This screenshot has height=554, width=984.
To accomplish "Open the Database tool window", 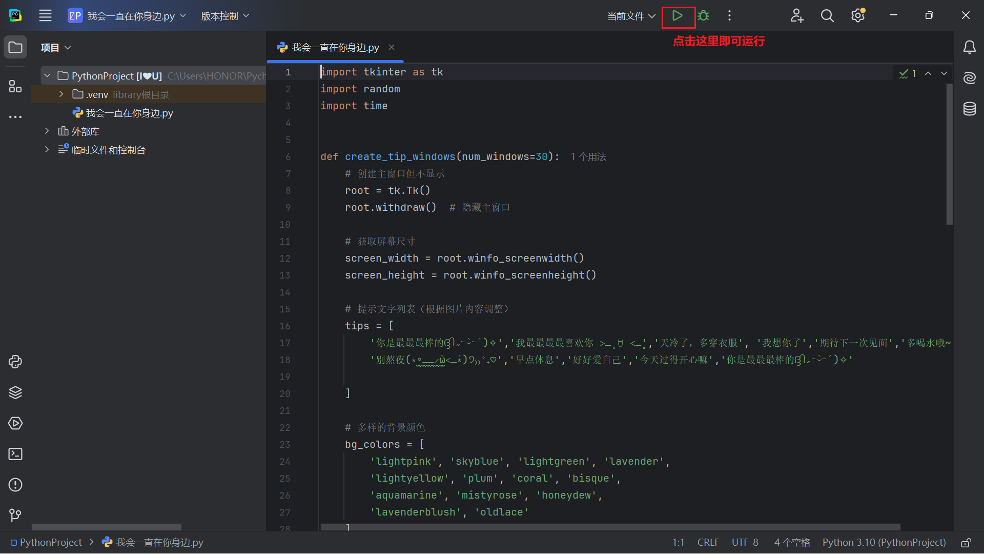I will click(x=969, y=109).
